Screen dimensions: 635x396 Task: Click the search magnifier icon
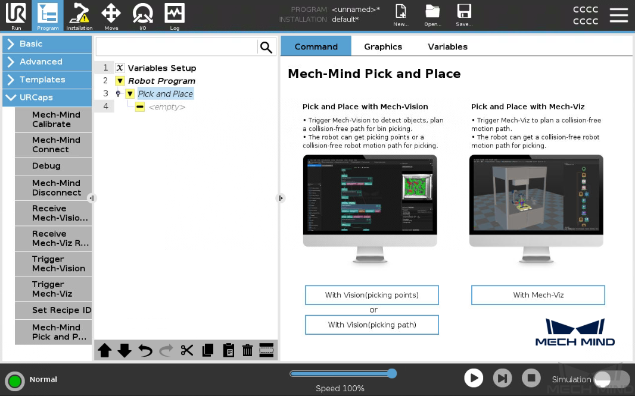click(266, 48)
